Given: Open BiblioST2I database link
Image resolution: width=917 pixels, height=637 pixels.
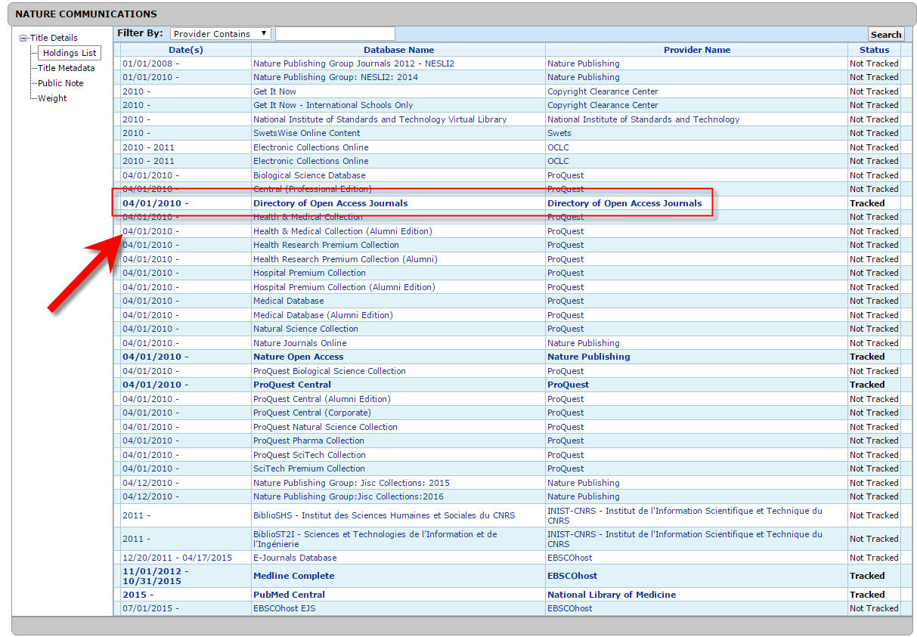Looking at the screenshot, I should tap(375, 539).
